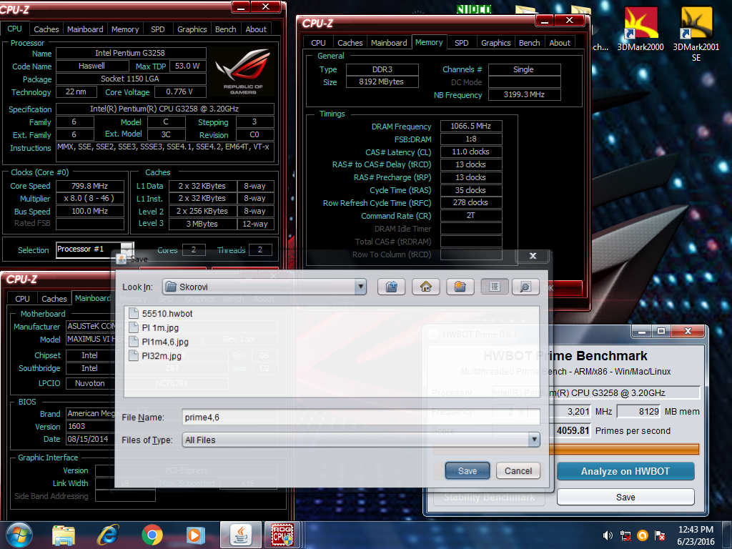This screenshot has height=549, width=732.
Task: Open SPD tab in top-left CPU-Z
Action: (158, 29)
